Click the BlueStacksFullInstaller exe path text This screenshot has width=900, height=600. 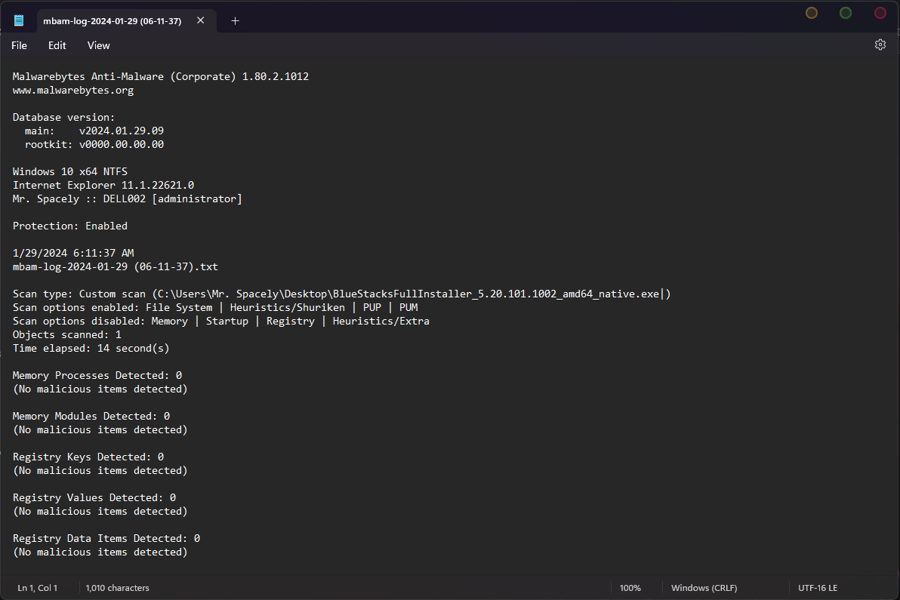[408, 294]
